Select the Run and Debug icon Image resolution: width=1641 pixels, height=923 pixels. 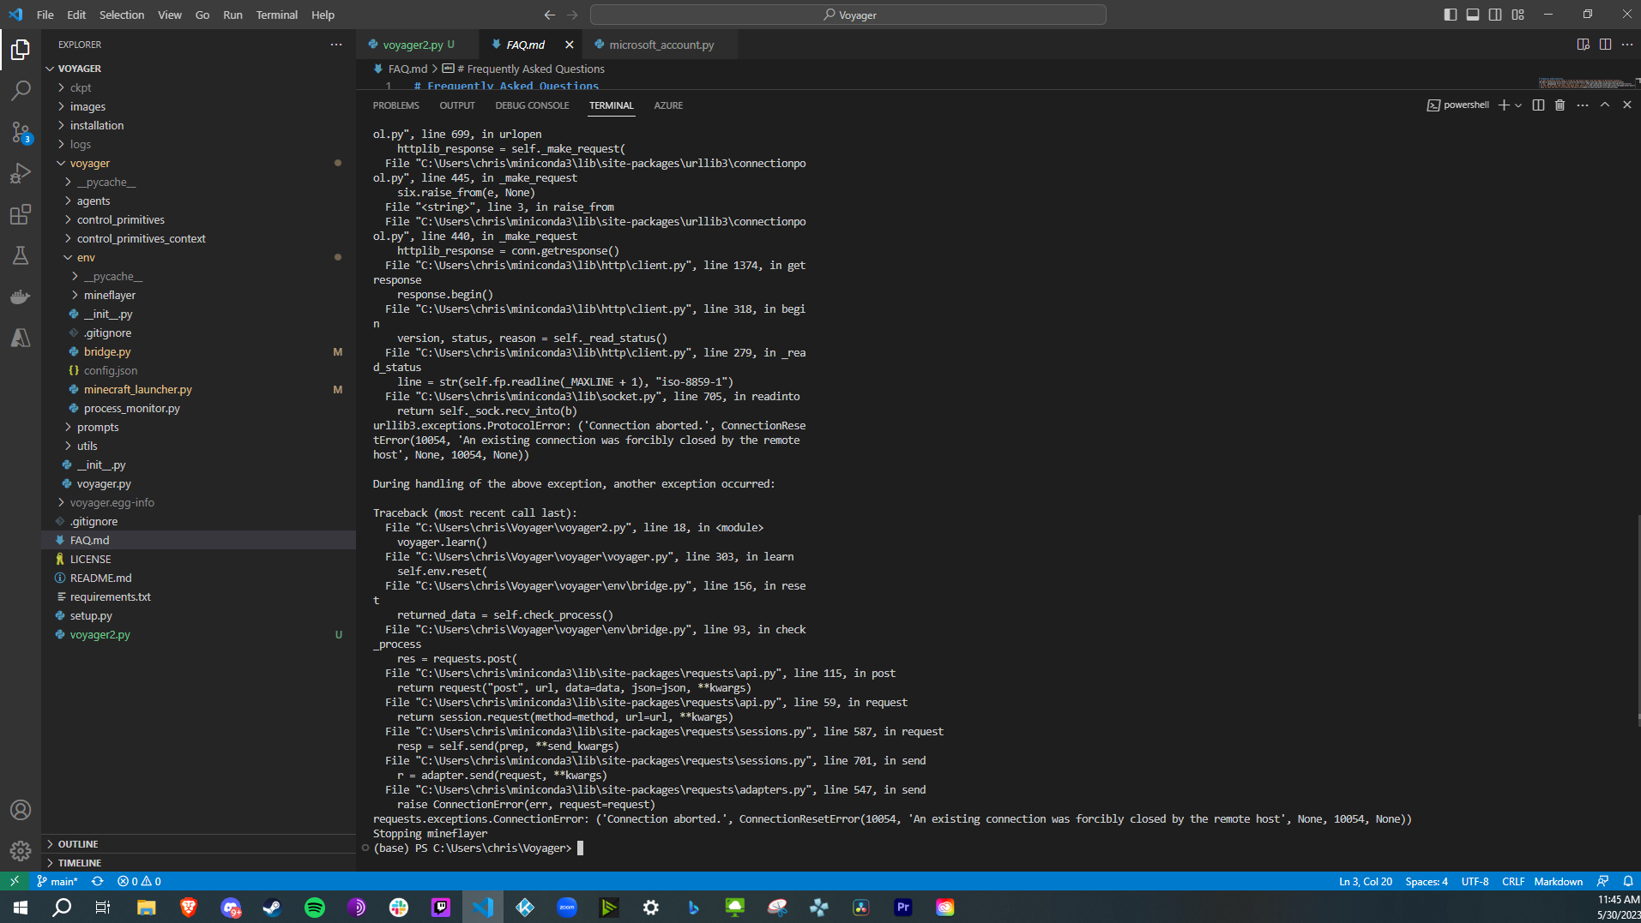tap(20, 173)
